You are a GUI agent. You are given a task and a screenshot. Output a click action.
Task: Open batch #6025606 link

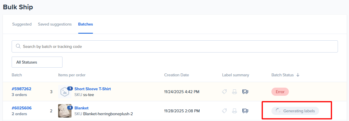click(x=22, y=108)
